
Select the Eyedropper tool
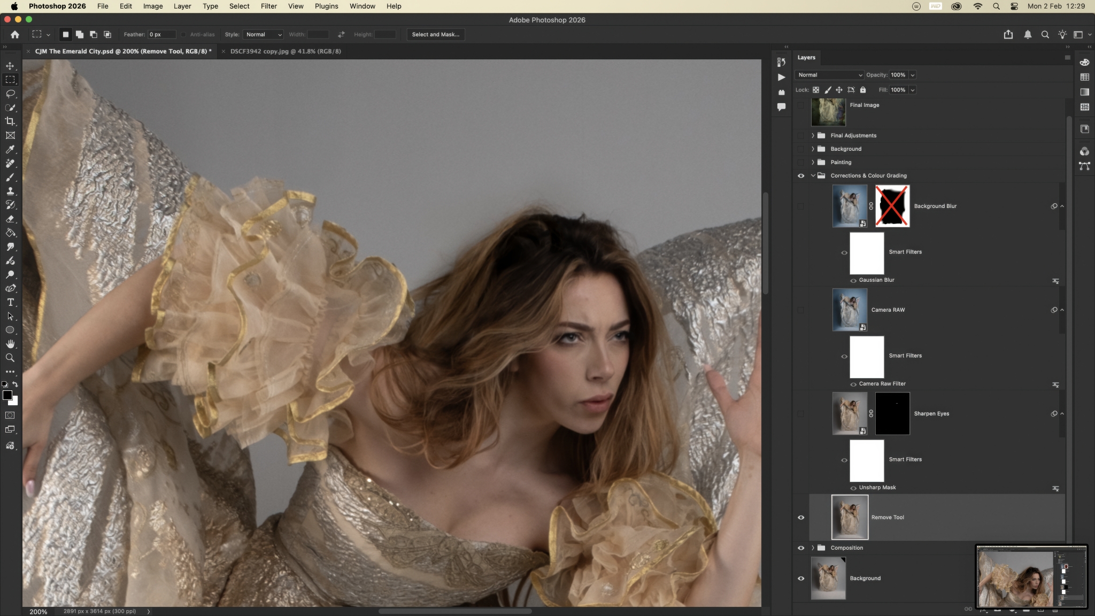coord(10,149)
